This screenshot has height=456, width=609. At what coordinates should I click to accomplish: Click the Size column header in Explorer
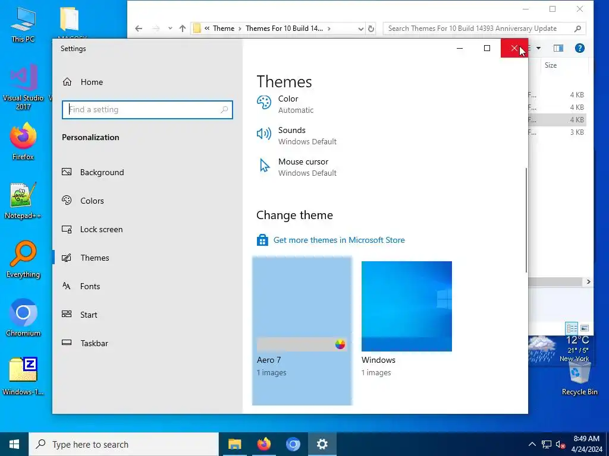pyautogui.click(x=551, y=65)
